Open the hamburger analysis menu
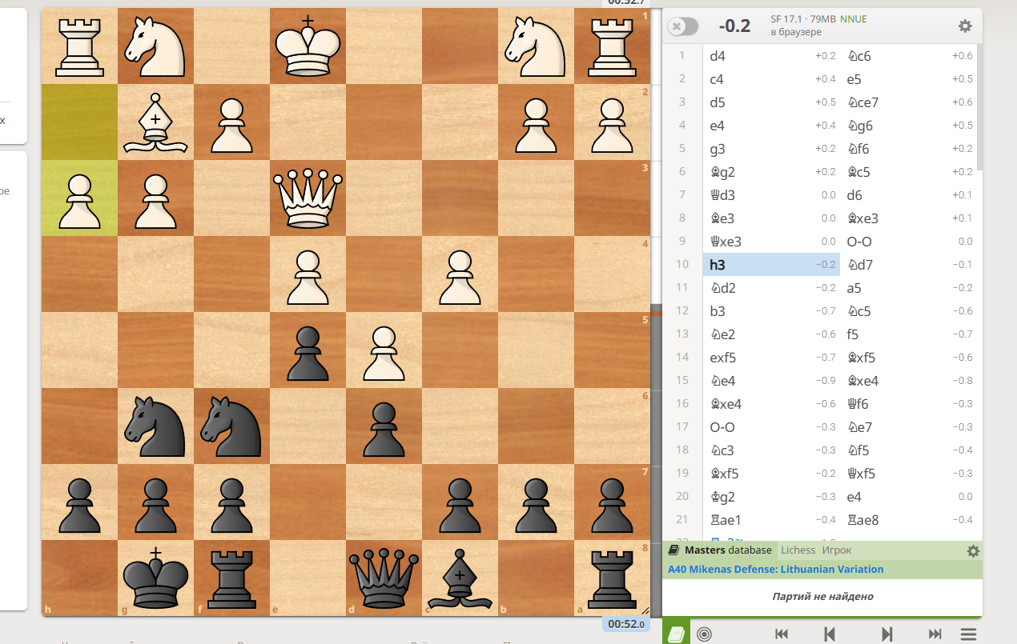 point(968,634)
